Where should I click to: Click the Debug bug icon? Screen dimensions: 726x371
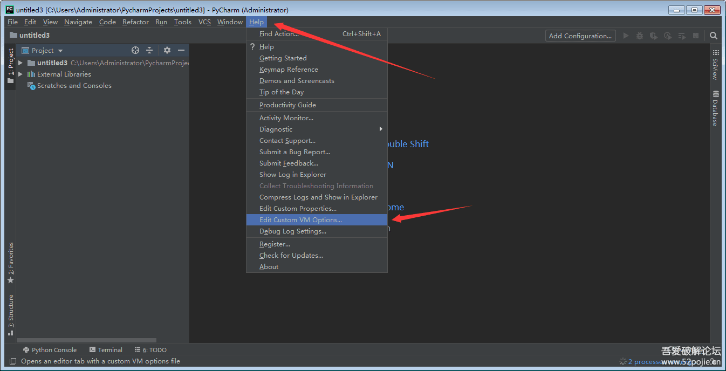pyautogui.click(x=640, y=36)
